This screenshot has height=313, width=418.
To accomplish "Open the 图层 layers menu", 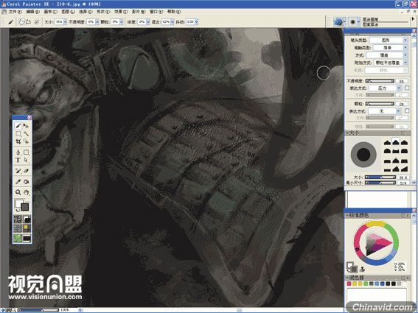I will [68, 12].
